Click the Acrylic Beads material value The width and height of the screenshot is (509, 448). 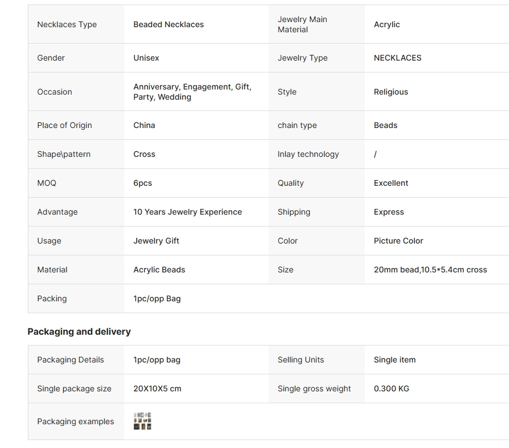click(159, 270)
